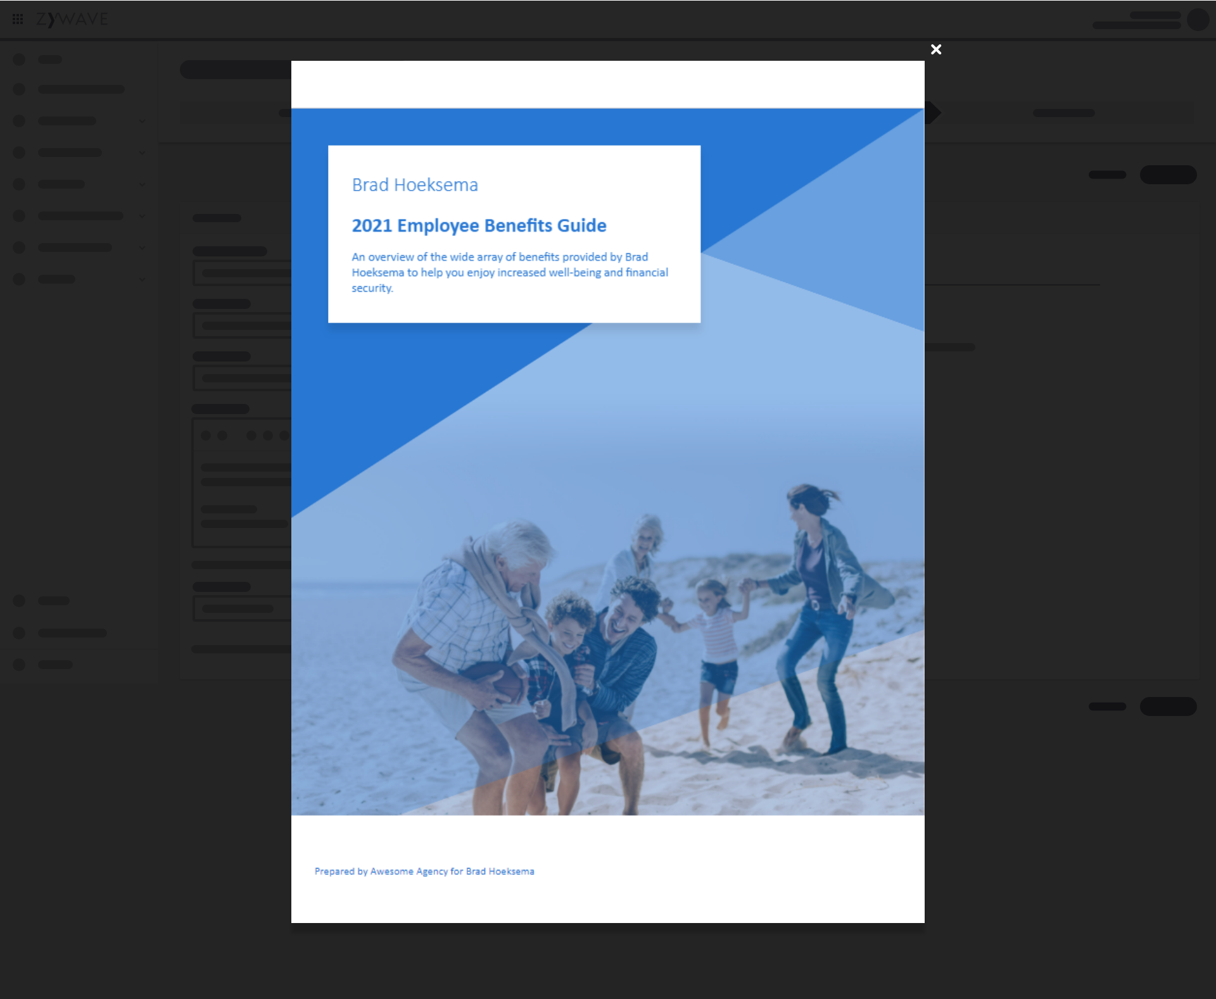The image size is (1216, 999).
Task: Close the benefits guide preview overlay
Action: 936,49
